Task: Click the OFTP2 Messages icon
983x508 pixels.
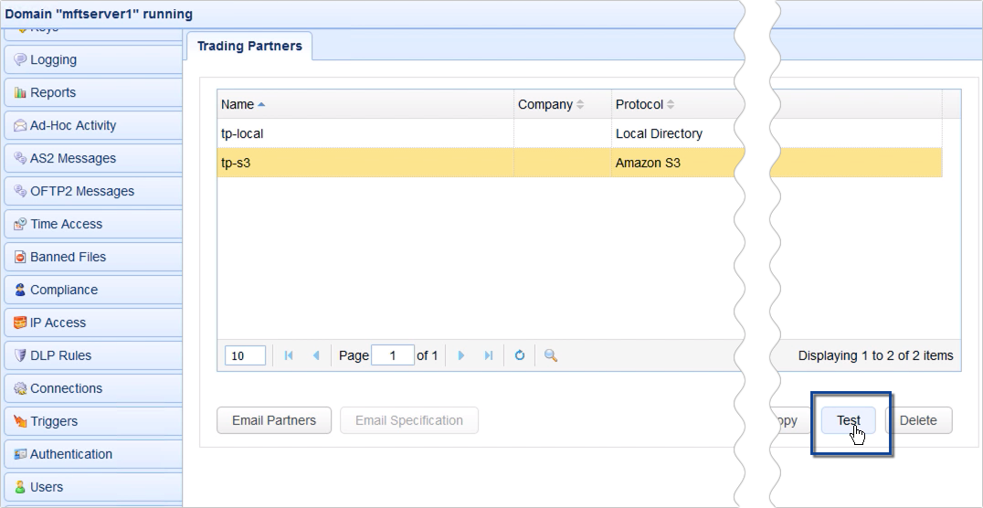Action: point(20,191)
